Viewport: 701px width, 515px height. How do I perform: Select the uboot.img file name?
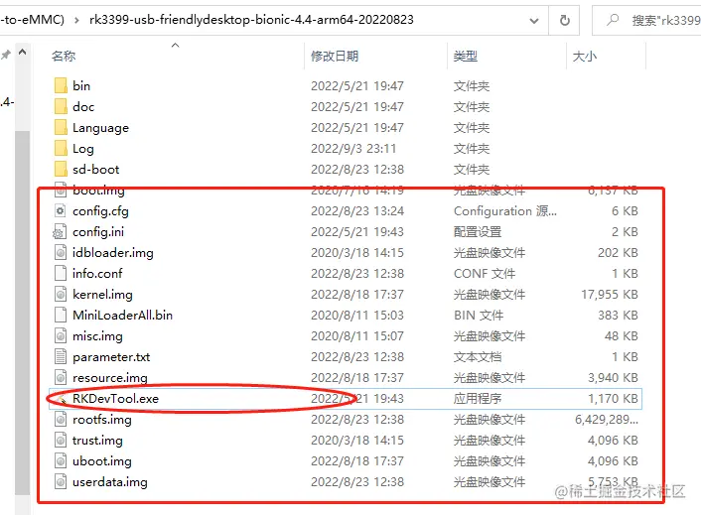pos(102,461)
